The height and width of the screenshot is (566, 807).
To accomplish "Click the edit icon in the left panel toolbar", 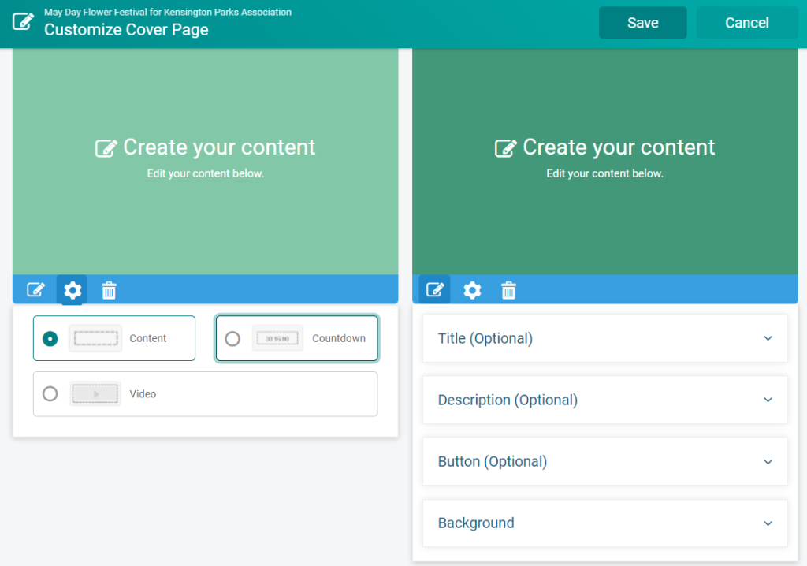I will pos(35,290).
